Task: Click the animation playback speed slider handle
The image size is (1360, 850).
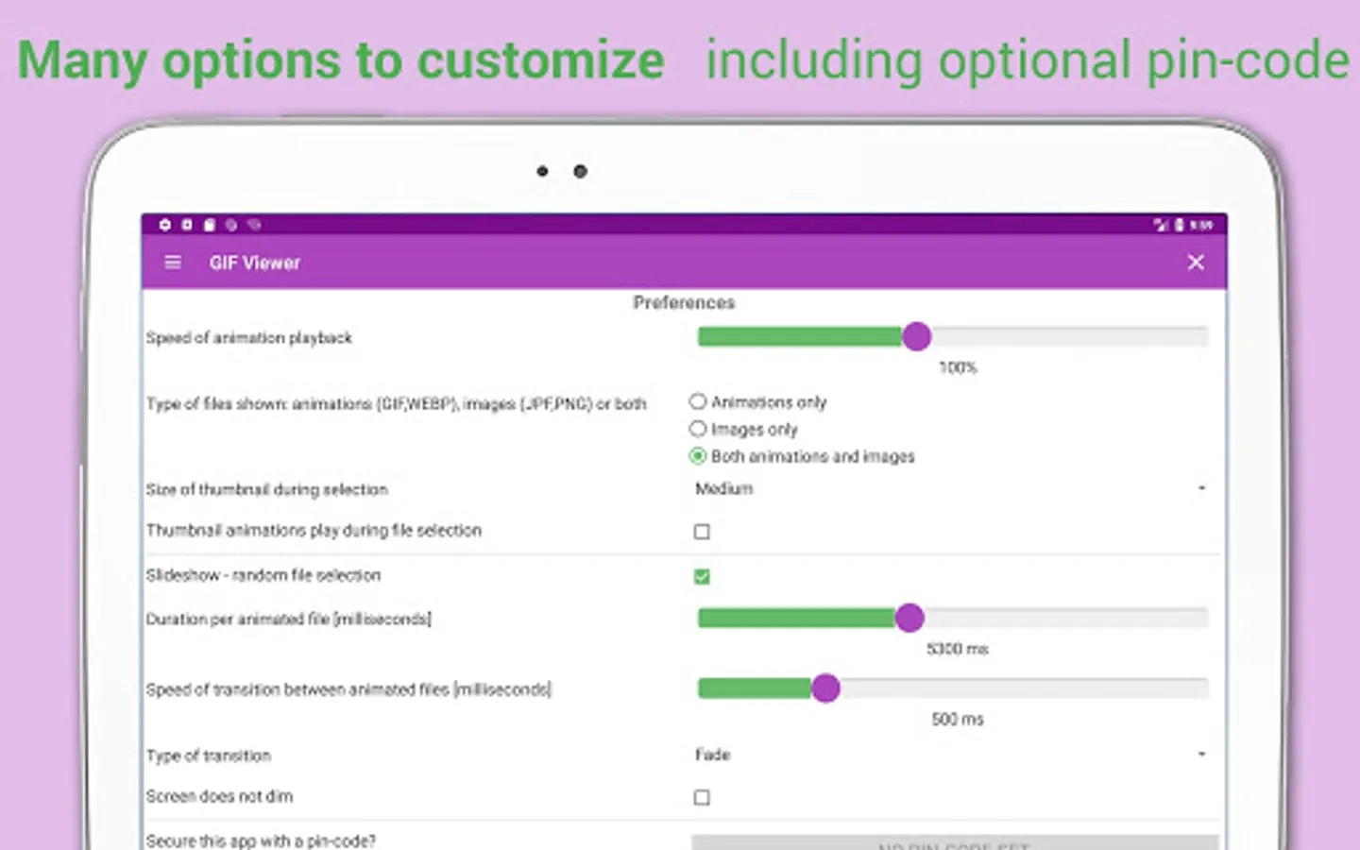Action: (x=916, y=336)
